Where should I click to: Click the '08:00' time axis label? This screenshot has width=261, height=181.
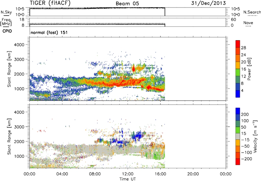[x=95, y=174]
